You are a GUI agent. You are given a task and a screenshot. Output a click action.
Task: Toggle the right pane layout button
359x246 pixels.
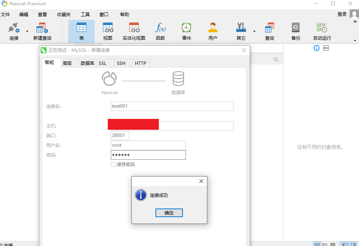coord(353,244)
